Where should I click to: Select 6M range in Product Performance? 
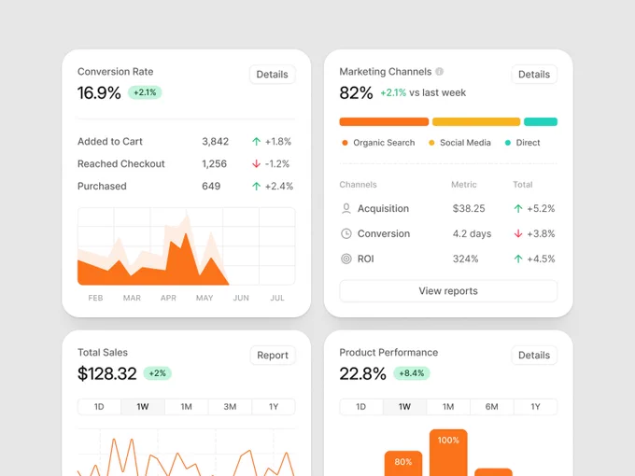[x=492, y=407]
